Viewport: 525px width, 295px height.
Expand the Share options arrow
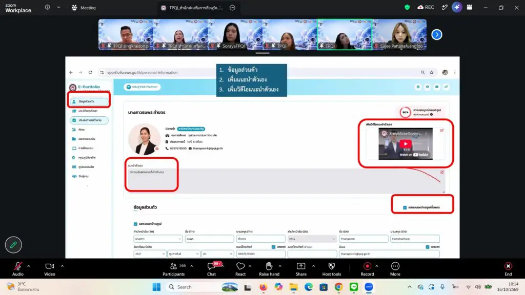[x=313, y=266]
